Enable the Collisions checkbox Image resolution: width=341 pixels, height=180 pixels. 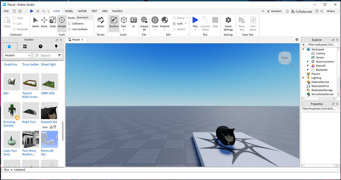69,23
